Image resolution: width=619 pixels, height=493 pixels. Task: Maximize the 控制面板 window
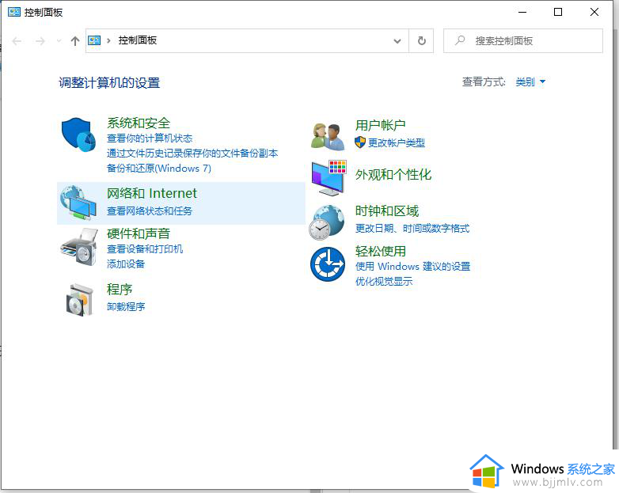558,12
